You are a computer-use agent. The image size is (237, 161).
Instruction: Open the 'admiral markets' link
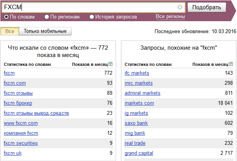tap(142, 93)
